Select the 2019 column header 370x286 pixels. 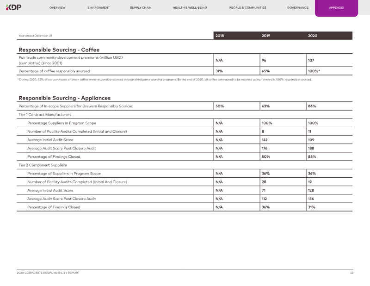point(266,36)
